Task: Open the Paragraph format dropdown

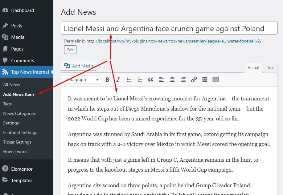Action: pyautogui.click(x=82, y=80)
